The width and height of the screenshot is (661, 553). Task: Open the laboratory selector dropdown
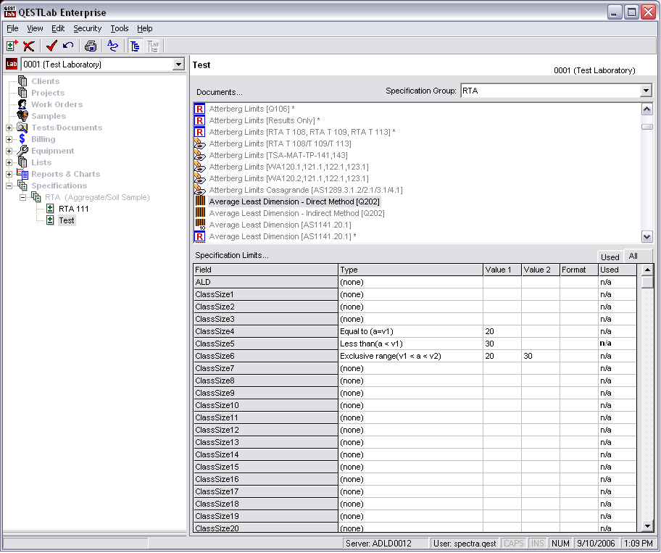(178, 65)
